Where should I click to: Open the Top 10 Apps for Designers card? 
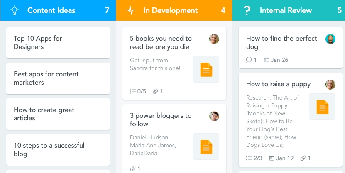coord(58,43)
